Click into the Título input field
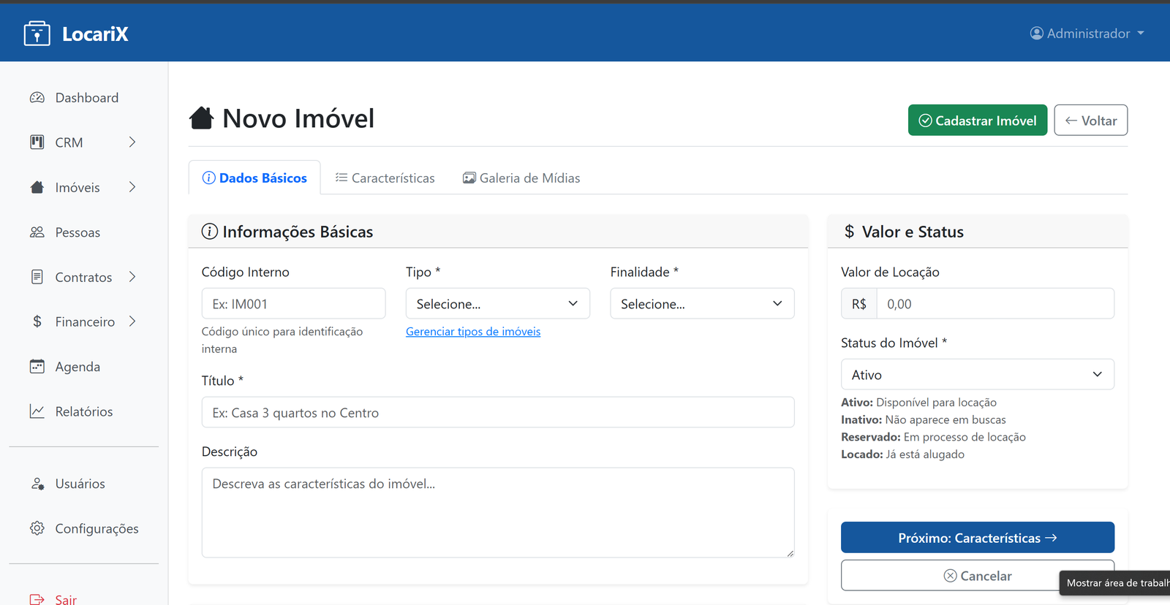The image size is (1170, 605). 497,413
